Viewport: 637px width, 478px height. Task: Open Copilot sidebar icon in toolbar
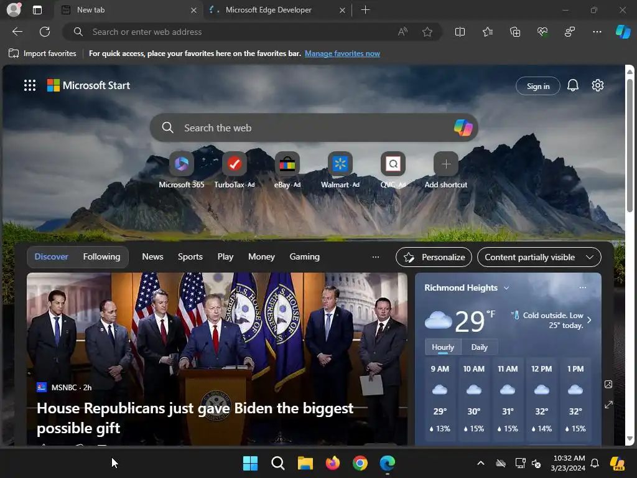623,32
